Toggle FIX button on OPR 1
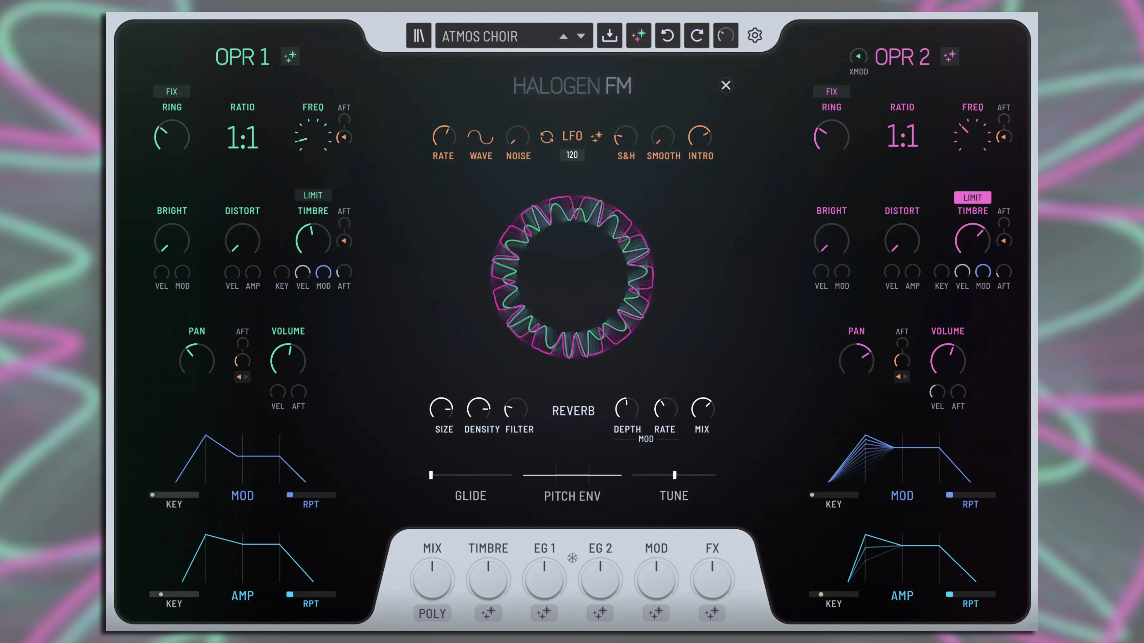This screenshot has width=1144, height=643. pos(171,91)
